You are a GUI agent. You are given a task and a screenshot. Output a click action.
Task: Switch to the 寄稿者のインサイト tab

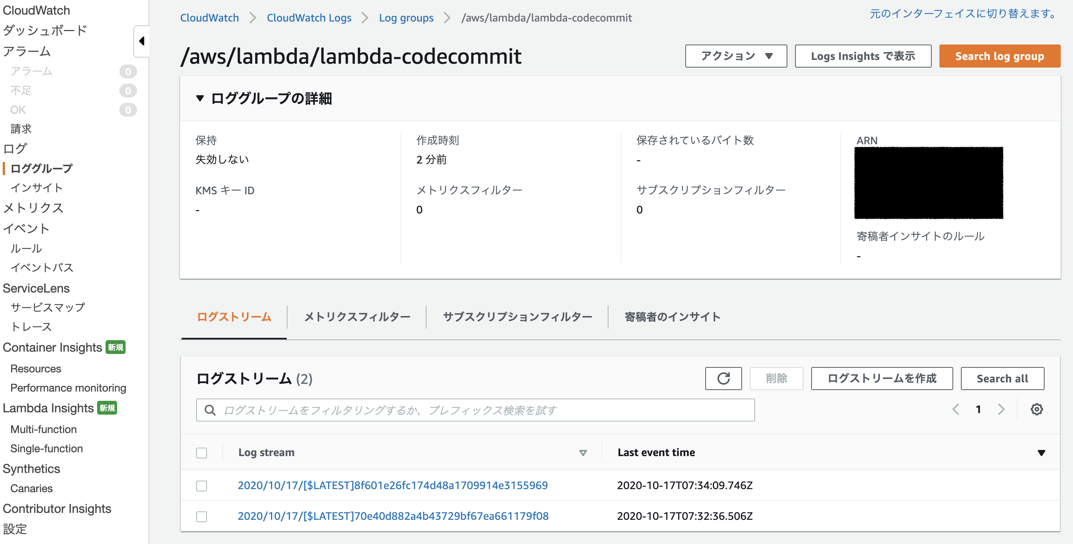point(673,317)
